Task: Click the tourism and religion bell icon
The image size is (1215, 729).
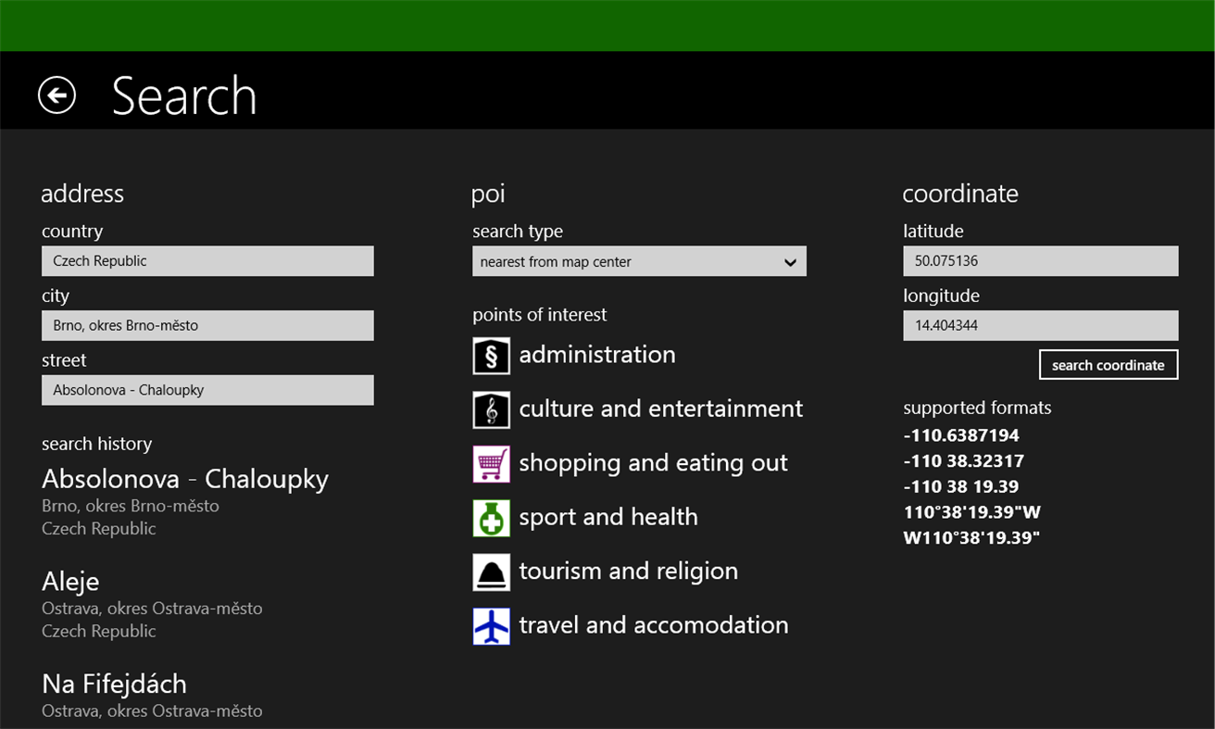Action: 491,572
